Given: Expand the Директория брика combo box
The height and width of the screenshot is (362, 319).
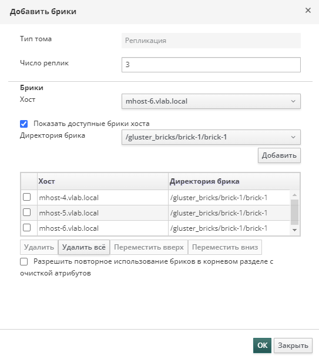Looking at the screenshot, I should click(x=293, y=137).
